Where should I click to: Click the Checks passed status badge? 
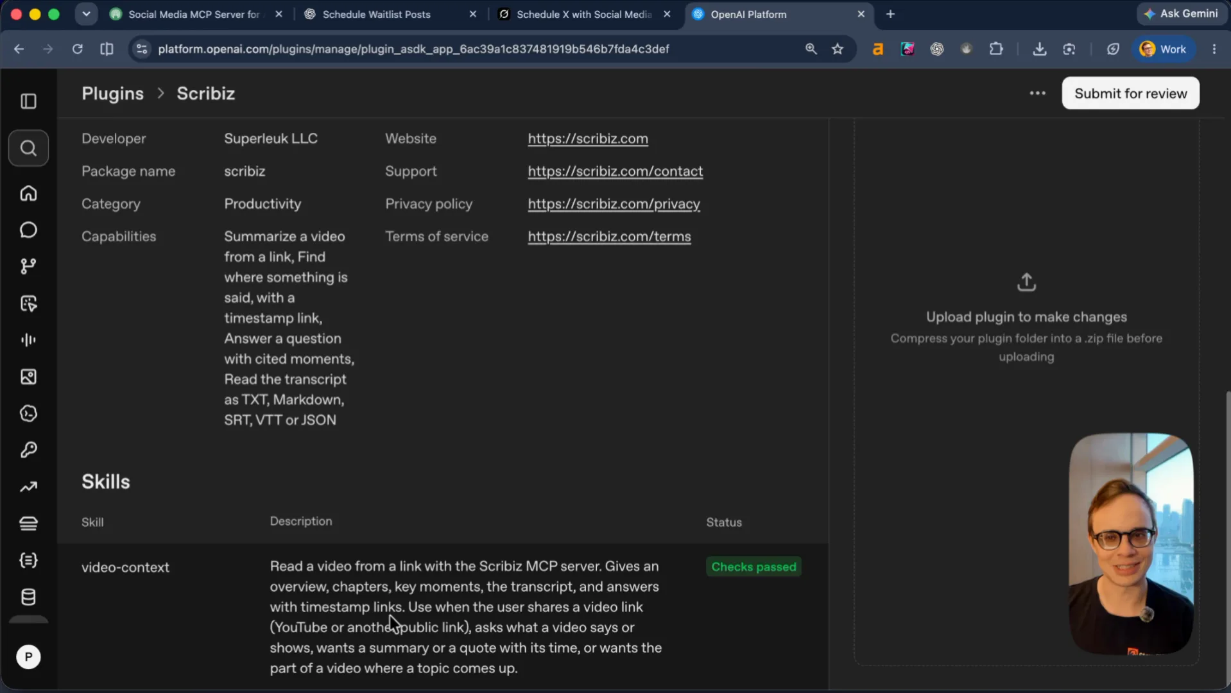pyautogui.click(x=753, y=567)
